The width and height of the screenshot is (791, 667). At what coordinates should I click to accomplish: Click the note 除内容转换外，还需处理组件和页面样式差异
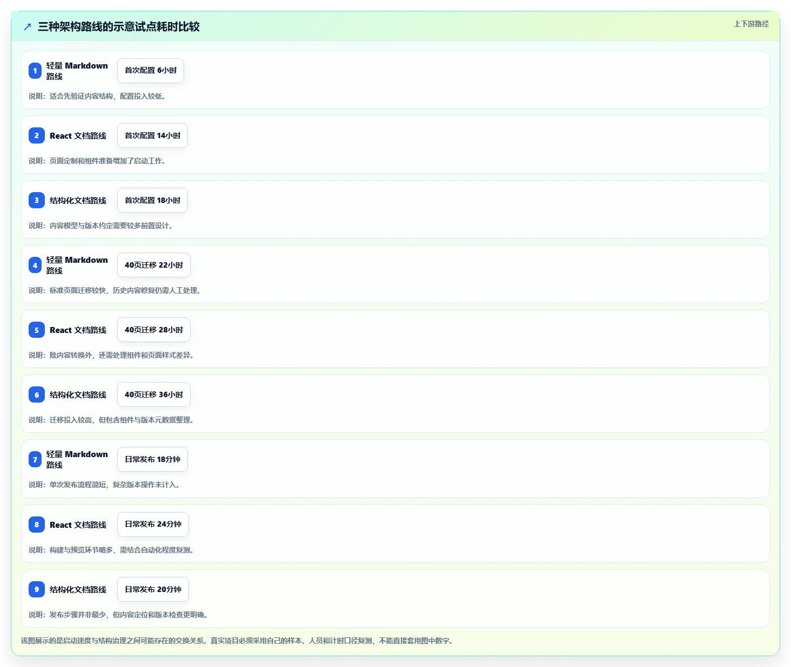(x=111, y=355)
